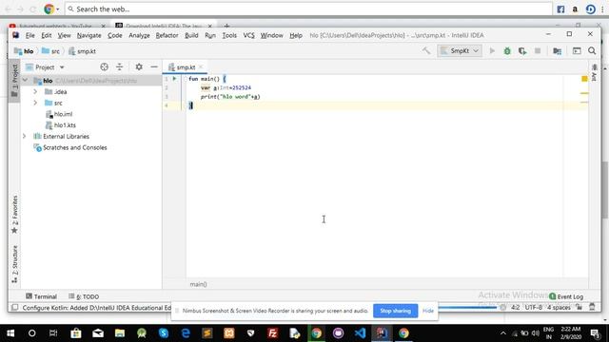Screen dimensions: 609x342
Task: Toggle the Project side tool window
Action: click(x=14, y=81)
